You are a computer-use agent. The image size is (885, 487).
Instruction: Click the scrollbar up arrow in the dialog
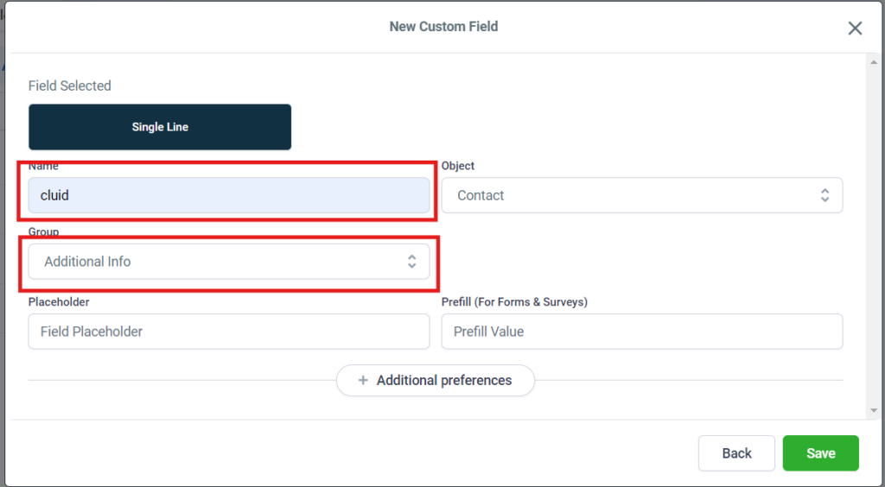click(874, 62)
